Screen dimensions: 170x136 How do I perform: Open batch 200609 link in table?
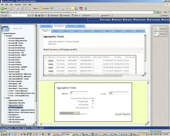51,61
